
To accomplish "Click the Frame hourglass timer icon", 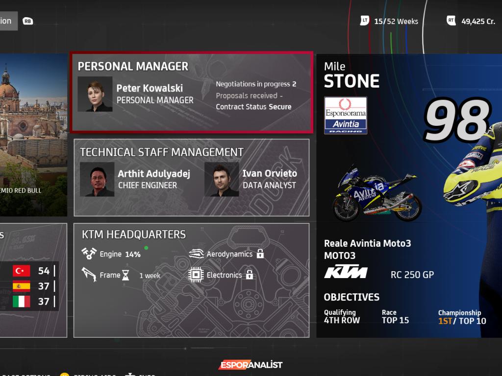I will tap(125, 275).
